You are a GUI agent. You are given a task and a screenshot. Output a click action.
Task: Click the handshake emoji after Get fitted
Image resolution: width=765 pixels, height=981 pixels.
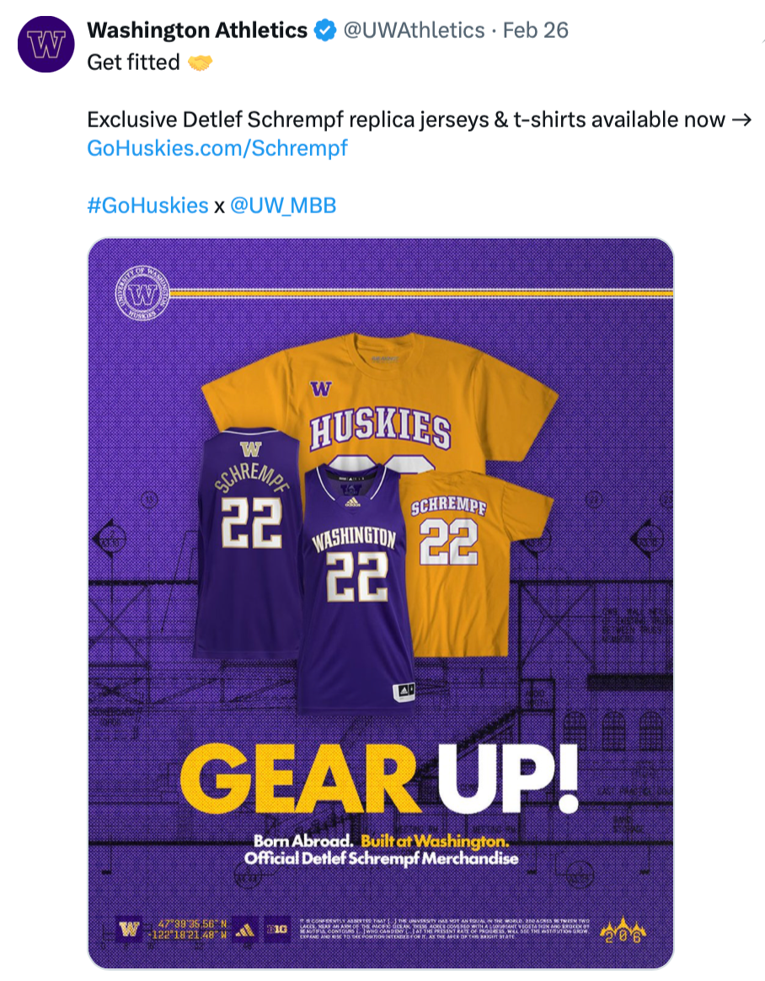(200, 62)
